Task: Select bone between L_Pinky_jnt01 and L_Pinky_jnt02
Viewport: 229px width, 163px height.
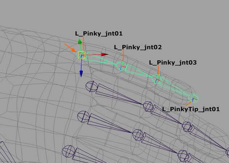Action: [101, 59]
